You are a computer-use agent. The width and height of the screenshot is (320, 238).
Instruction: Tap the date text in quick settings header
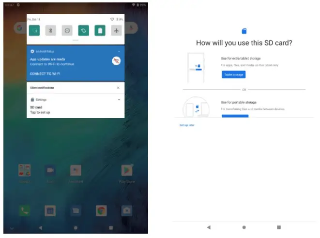pyautogui.click(x=34, y=19)
